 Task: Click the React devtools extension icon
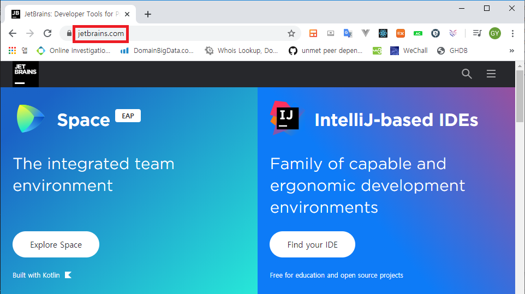coord(383,33)
